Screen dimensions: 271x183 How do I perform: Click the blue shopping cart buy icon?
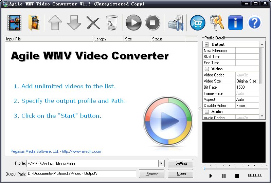[x=198, y=23]
